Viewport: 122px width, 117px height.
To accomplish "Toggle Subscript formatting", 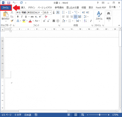I will click(36, 17).
